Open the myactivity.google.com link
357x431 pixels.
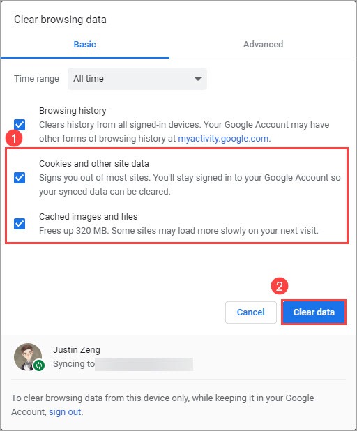tap(223, 139)
